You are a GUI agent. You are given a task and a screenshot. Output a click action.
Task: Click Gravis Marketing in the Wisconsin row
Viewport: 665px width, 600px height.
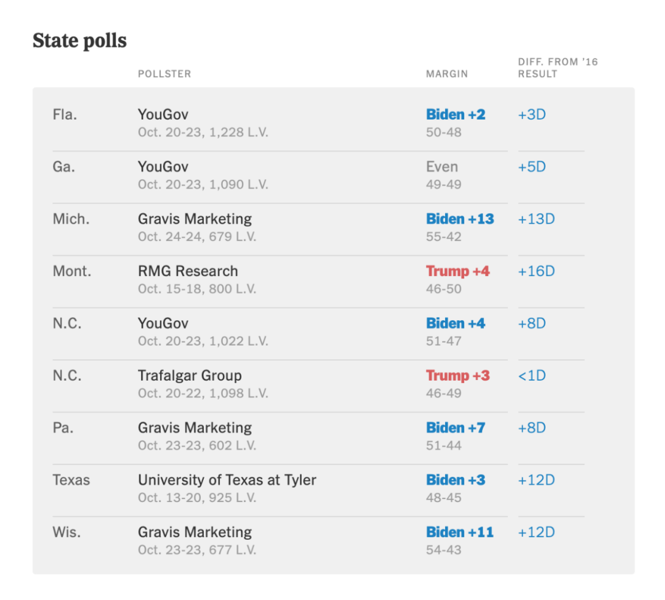coord(195,532)
